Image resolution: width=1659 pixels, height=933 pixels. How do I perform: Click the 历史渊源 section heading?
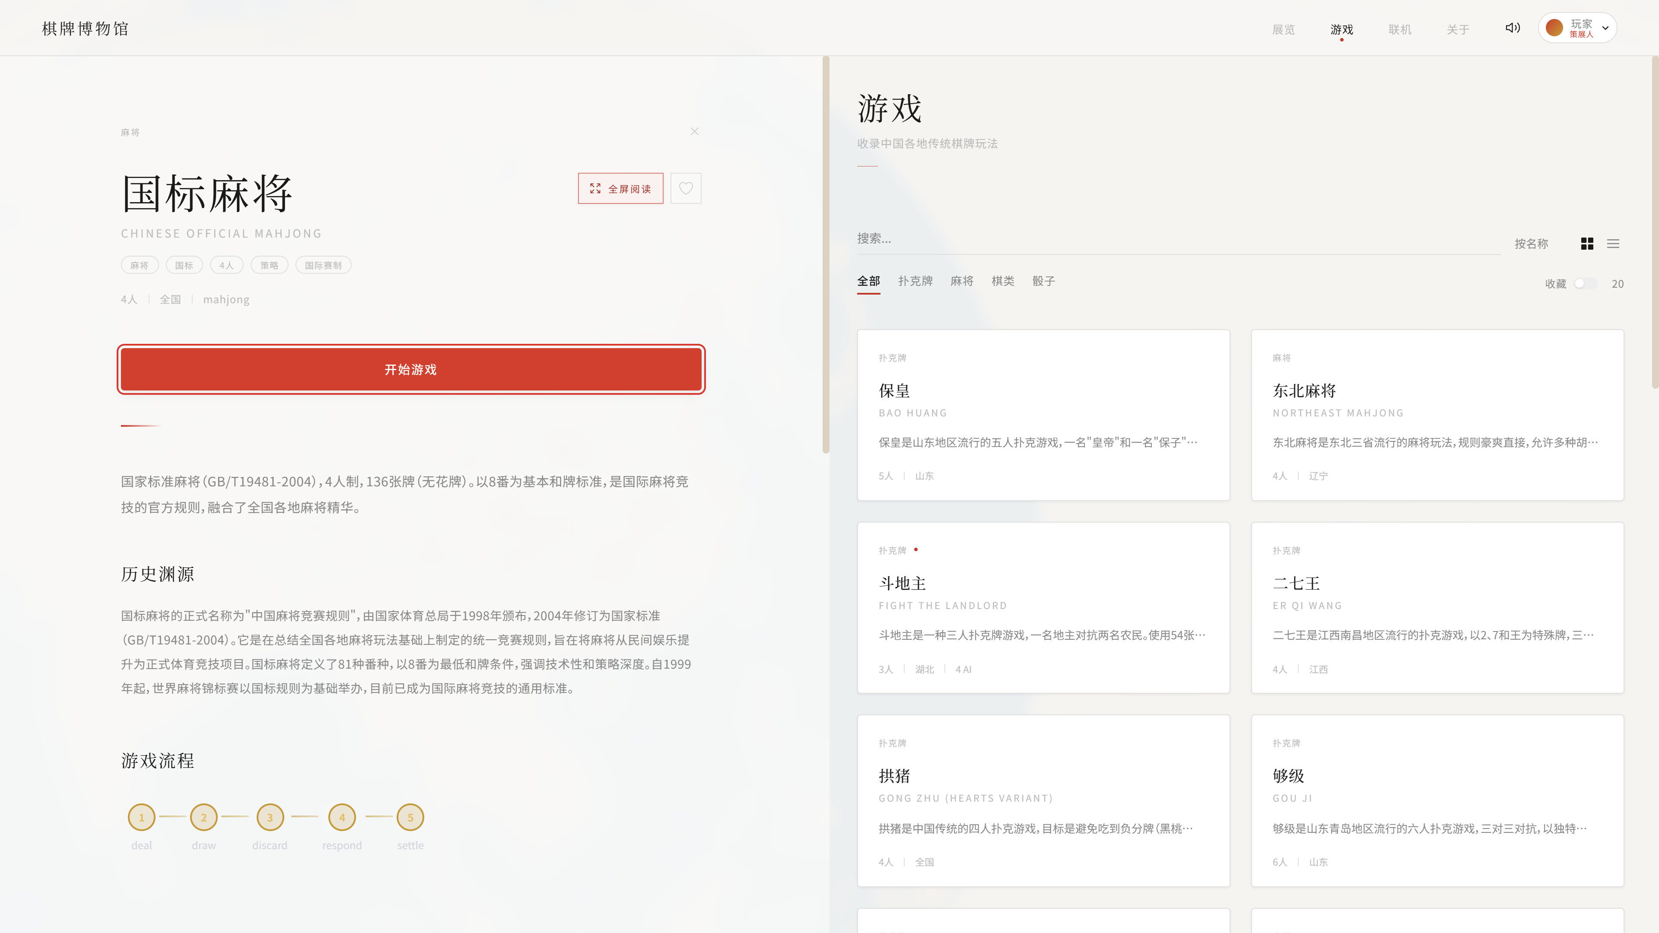coord(158,574)
